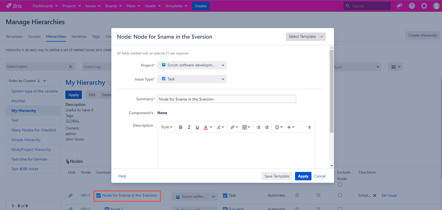Viewport: 442px width, 210px height.
Task: Pick the red text color button
Action: 206,127
